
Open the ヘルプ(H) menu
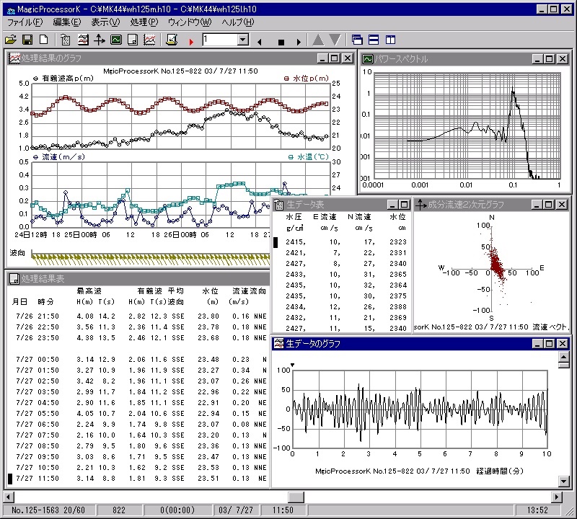click(238, 22)
